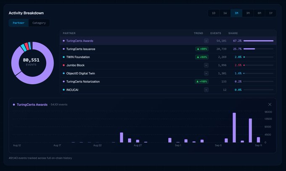Click the flat trend icon for TuringCerts Awards
The width and height of the screenshot is (286, 171).
[206, 41]
